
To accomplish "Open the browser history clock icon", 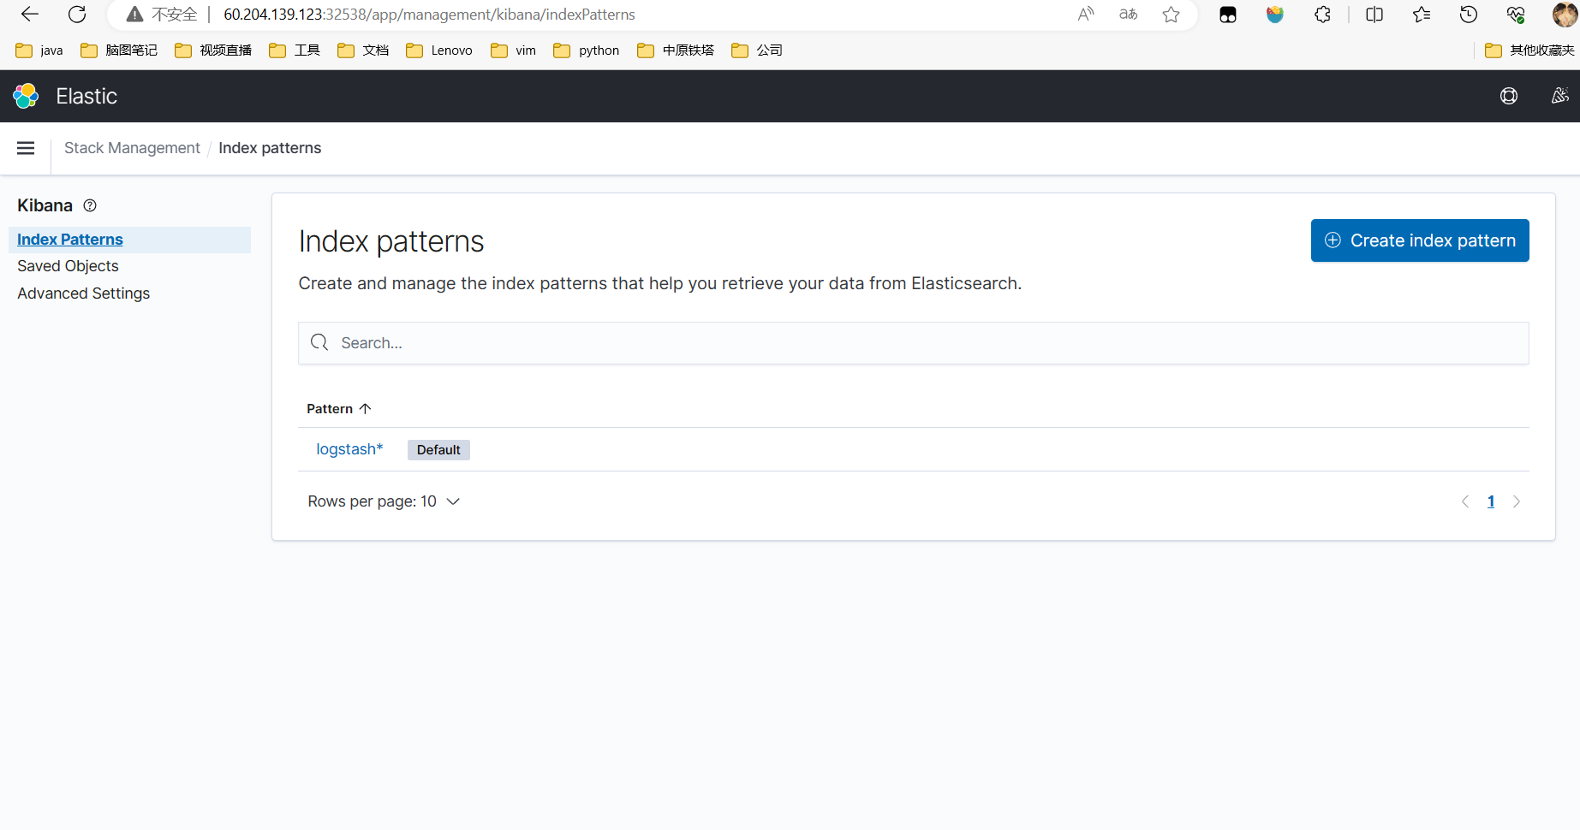I will (x=1469, y=15).
